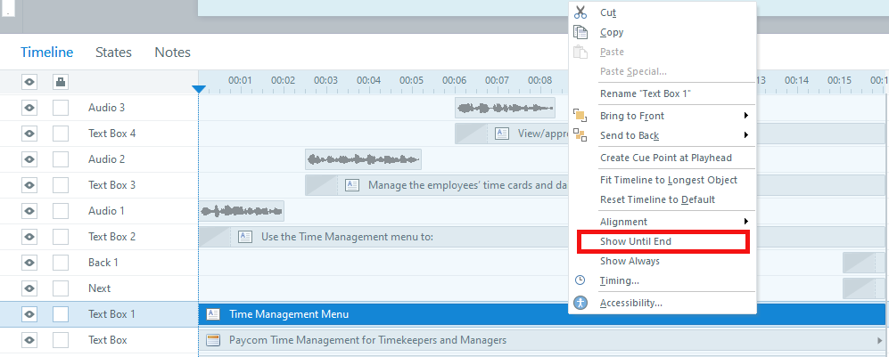Select the Audio 1 waveform clip
Screen dimensions: 889x357
coord(242,211)
